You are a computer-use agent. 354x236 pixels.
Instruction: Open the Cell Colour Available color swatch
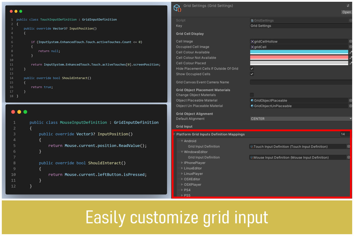(298, 52)
